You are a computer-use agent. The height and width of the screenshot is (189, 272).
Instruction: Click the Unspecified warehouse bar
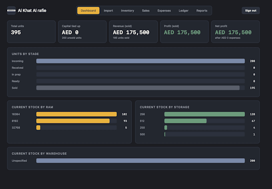pyautogui.click(x=140, y=161)
